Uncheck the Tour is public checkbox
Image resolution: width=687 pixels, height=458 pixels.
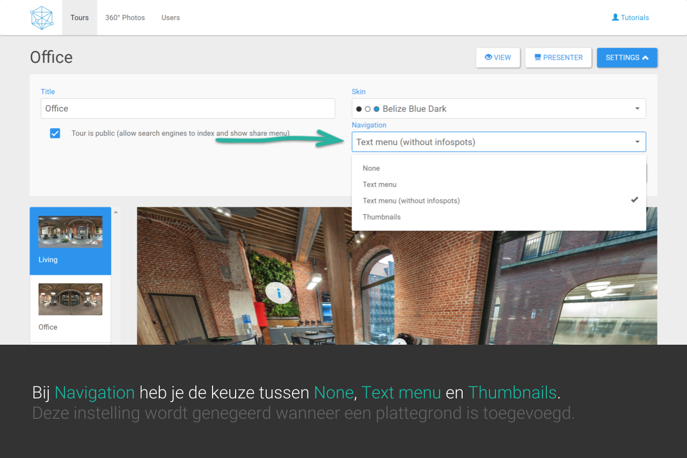click(x=55, y=133)
